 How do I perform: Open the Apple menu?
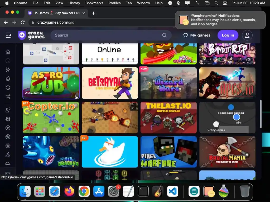coord(7,3)
